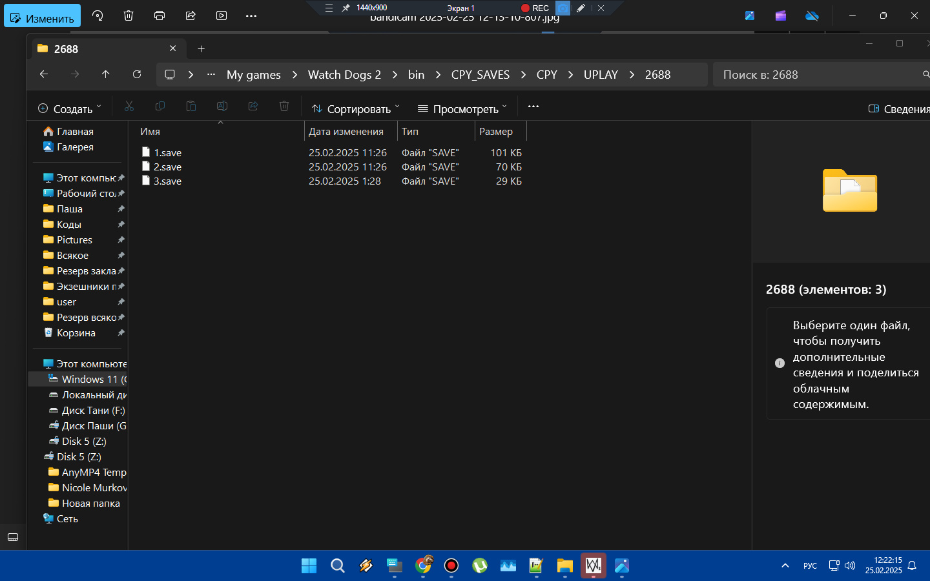Click the Bandicam screenshot camera icon
The width and height of the screenshot is (930, 581).
pyautogui.click(x=563, y=8)
